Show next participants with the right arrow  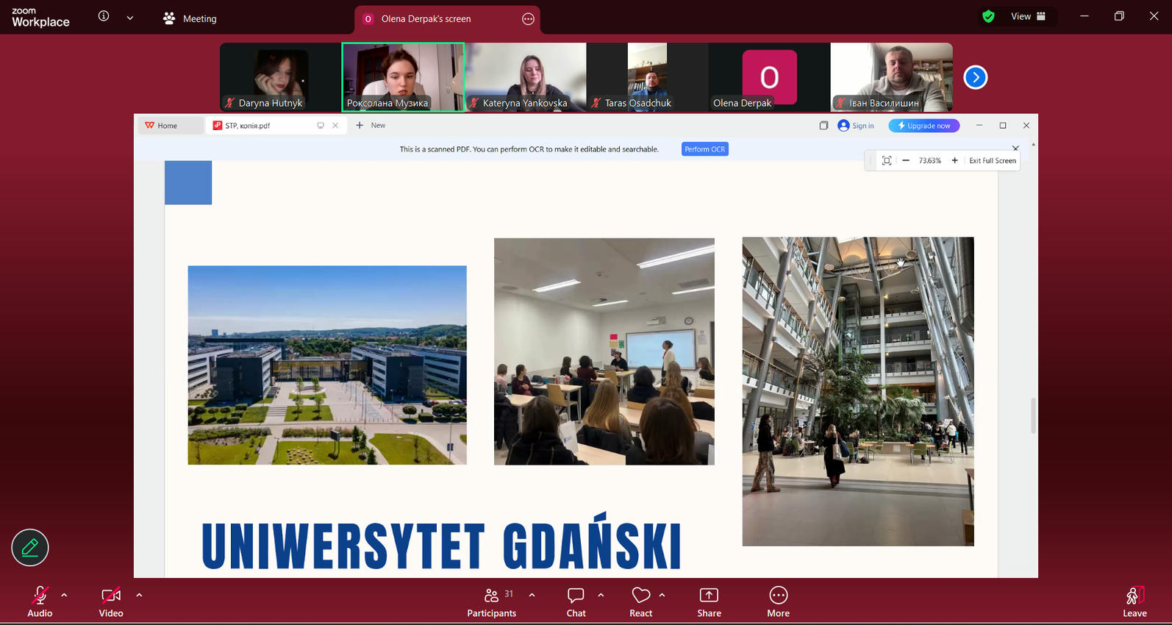975,77
